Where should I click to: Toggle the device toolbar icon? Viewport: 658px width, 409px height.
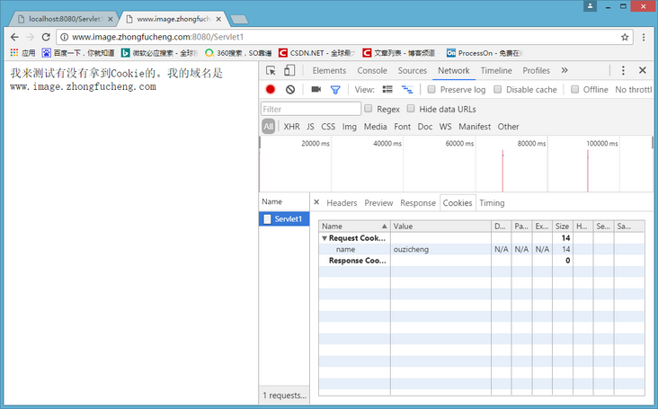pos(289,70)
